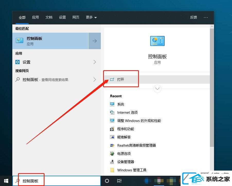Screen dimensions: 232x186
Task: Switch to the 设置 tab
Action: click(63, 17)
